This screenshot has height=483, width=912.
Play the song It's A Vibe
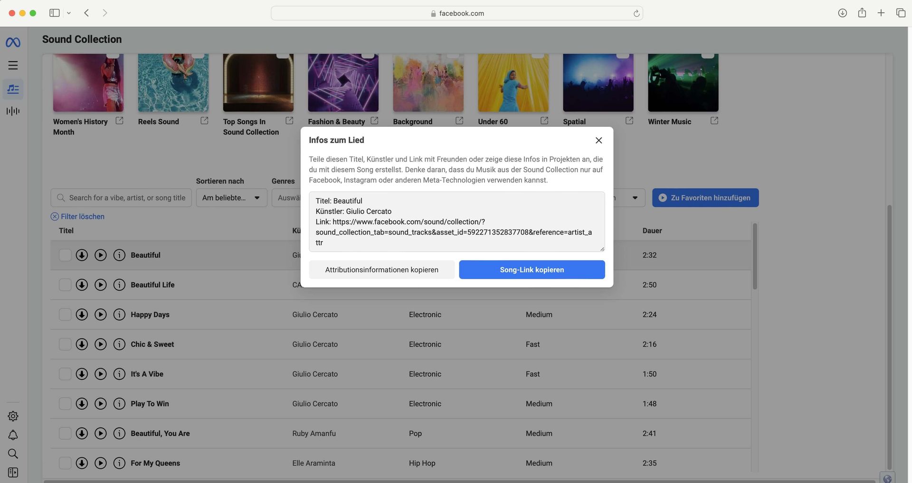(100, 374)
